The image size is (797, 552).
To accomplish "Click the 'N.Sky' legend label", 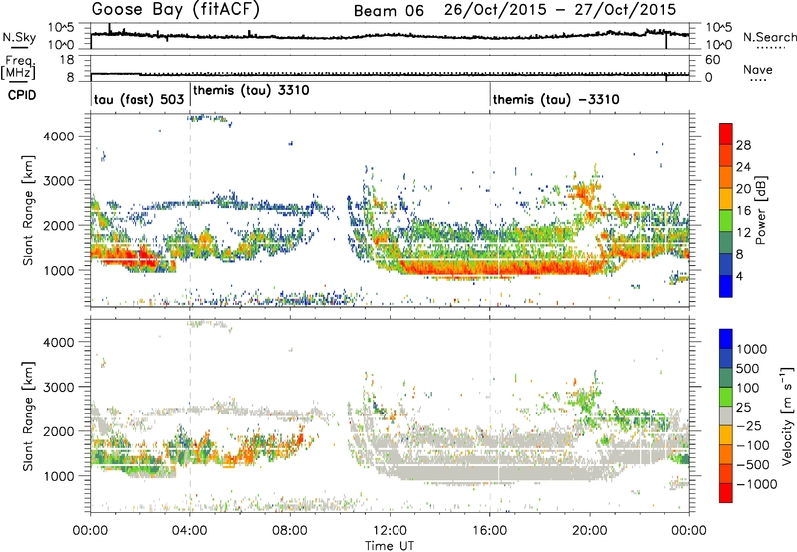I will pos(19,37).
